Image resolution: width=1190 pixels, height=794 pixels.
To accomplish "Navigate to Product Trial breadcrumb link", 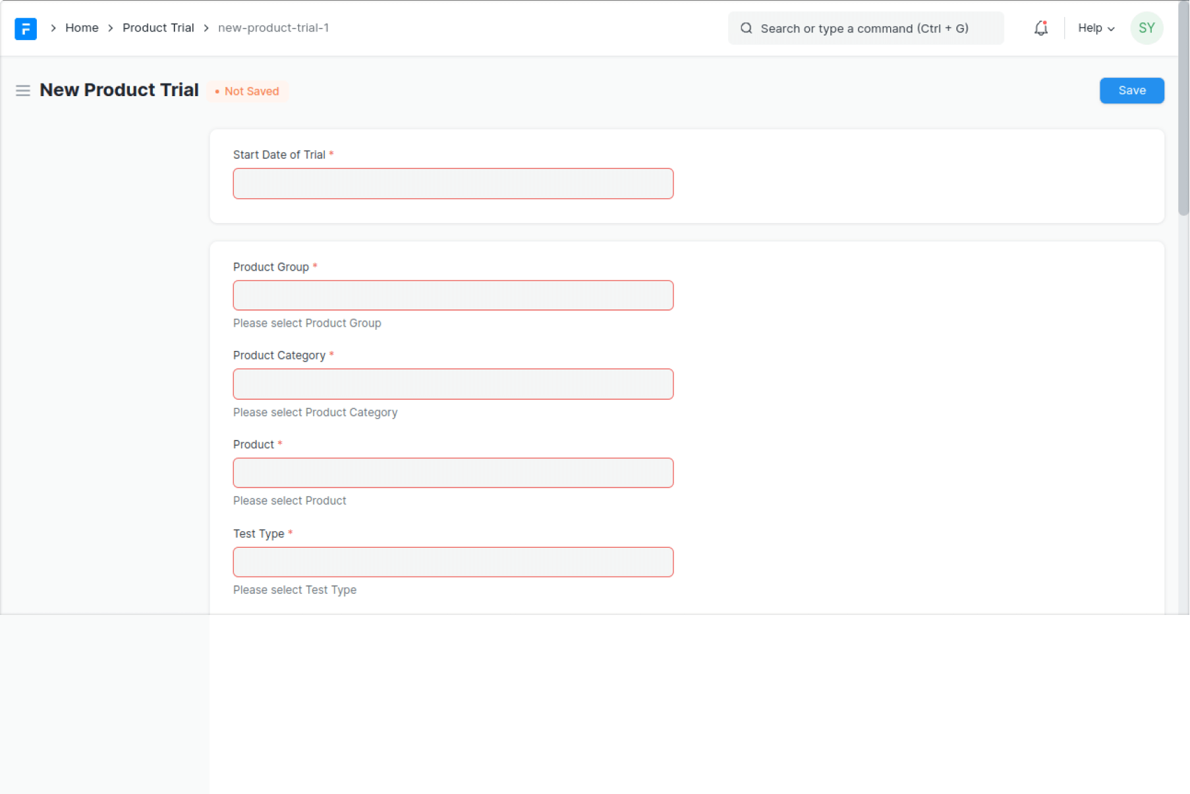I will click(x=158, y=28).
